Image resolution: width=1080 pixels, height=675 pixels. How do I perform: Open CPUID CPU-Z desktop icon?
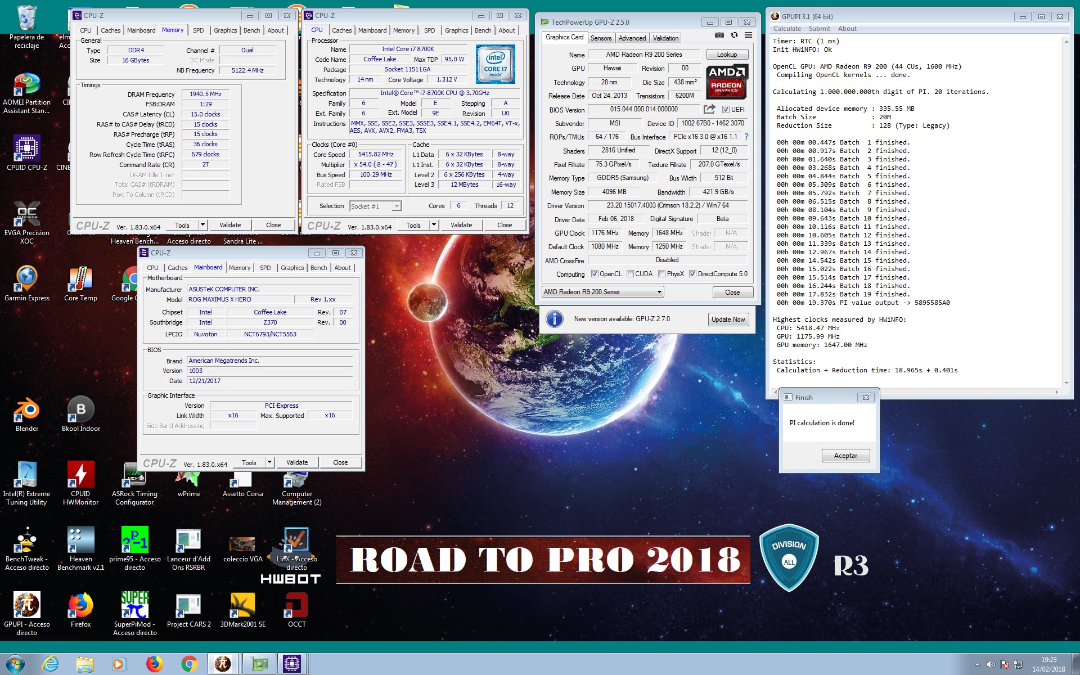point(26,153)
